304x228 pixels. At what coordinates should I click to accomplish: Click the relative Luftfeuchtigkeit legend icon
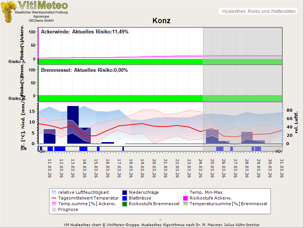pos(54,192)
